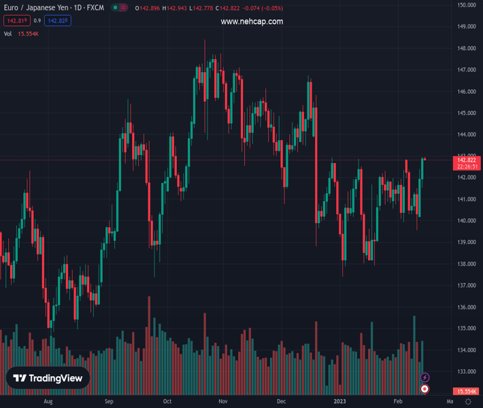Click the red circular event marker icon
483x408 pixels.
pos(425,389)
